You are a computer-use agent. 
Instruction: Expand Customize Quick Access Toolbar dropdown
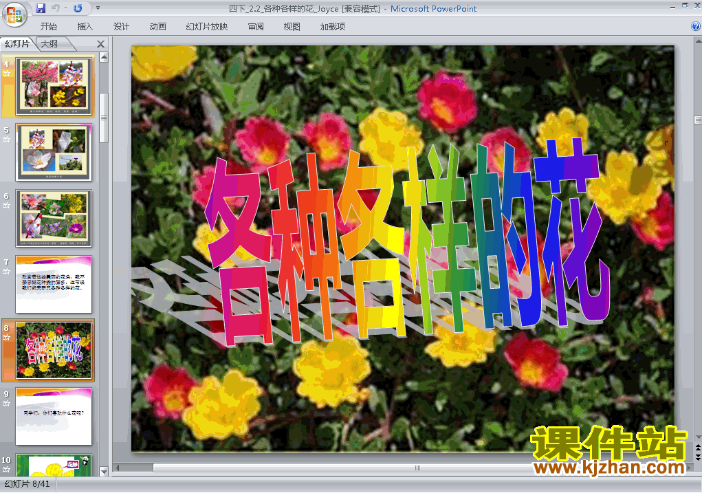point(98,8)
